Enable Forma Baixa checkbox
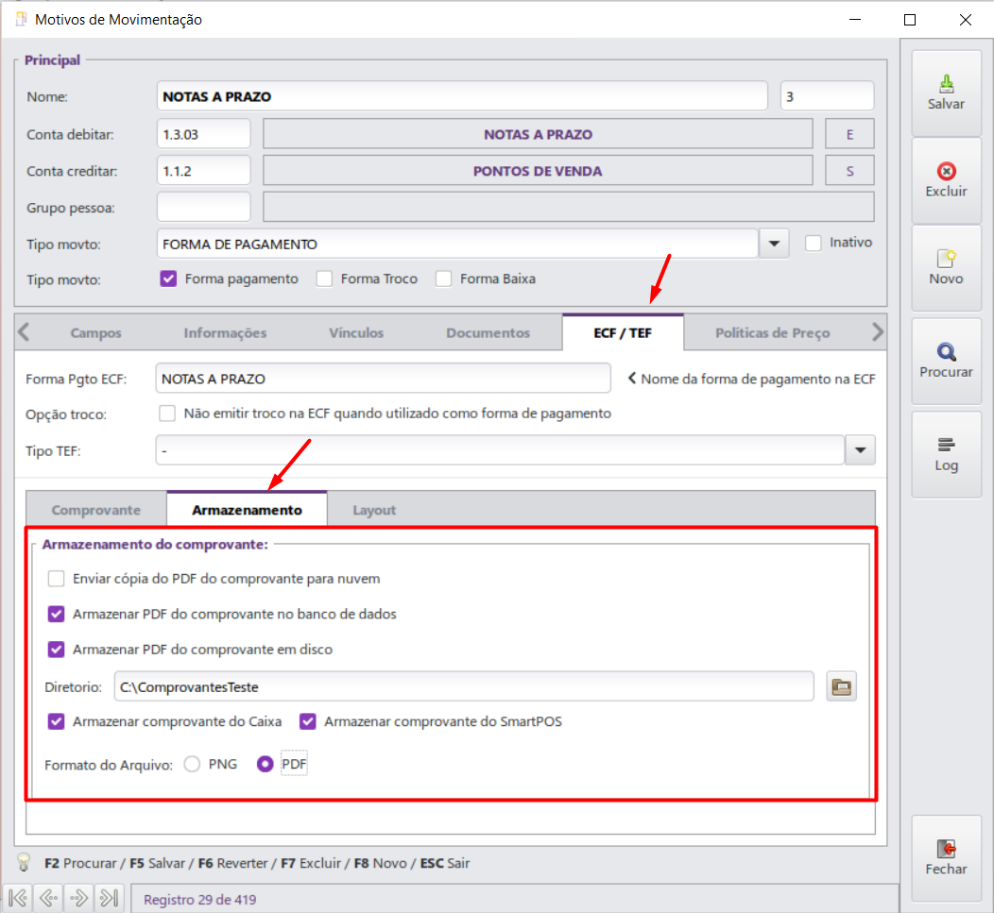 coord(443,279)
